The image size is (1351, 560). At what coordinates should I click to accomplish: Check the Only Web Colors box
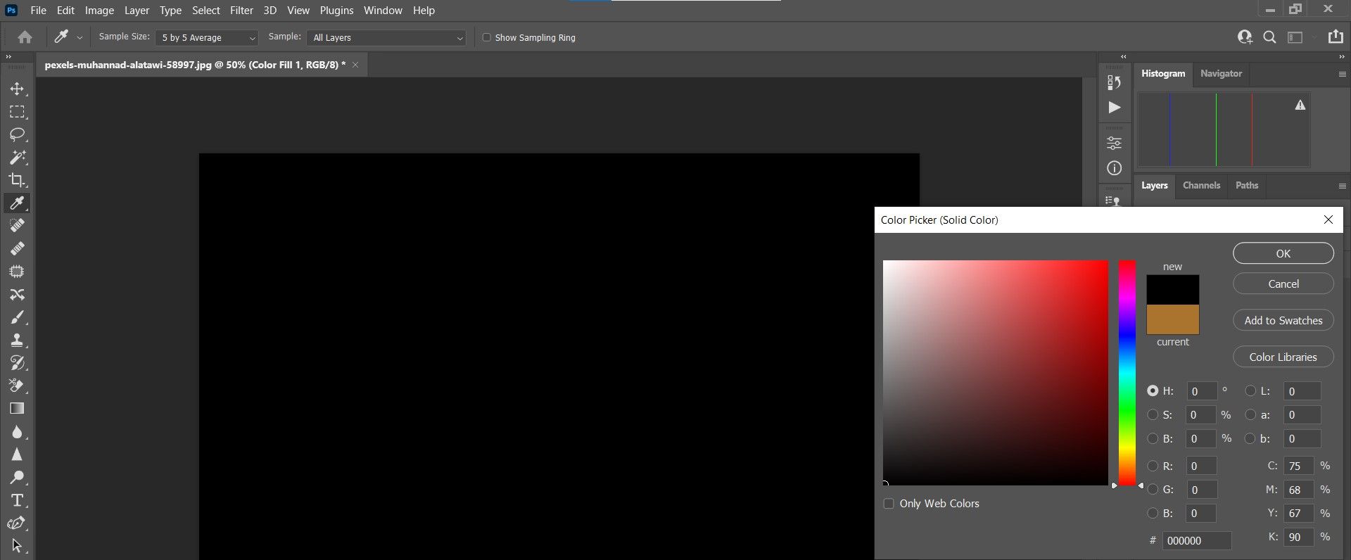pyautogui.click(x=889, y=504)
